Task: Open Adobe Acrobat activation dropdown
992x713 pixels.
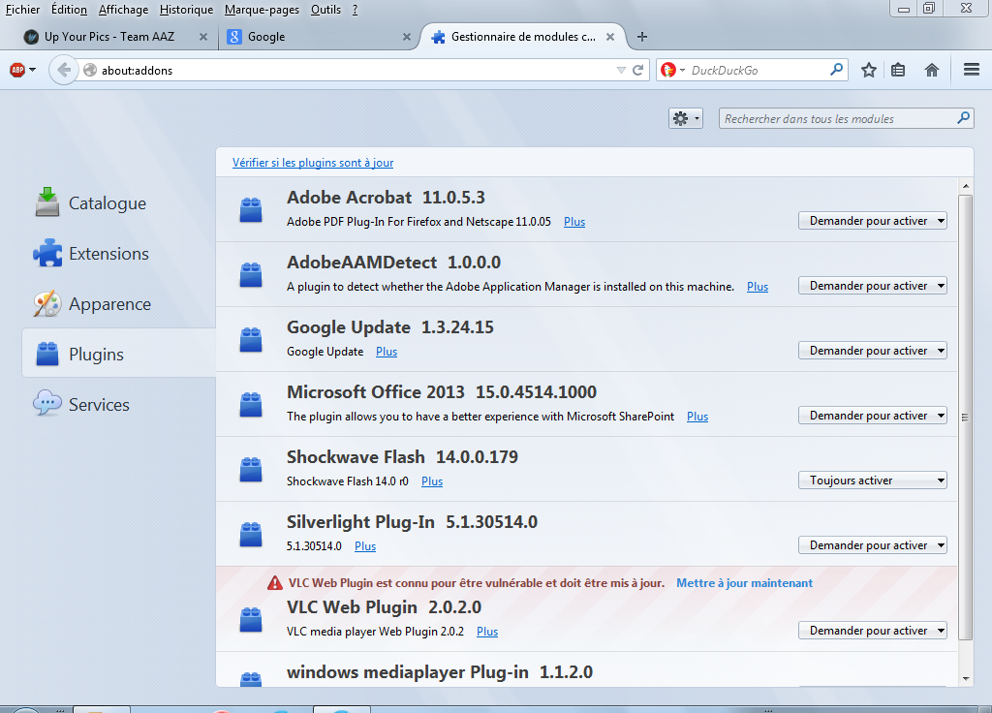Action: coord(873,220)
